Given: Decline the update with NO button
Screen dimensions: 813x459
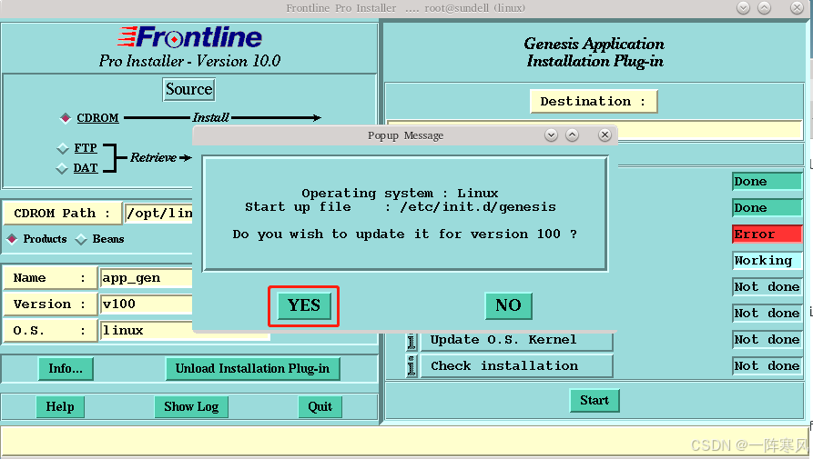Looking at the screenshot, I should coord(508,305).
